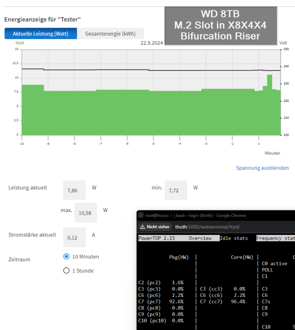This screenshot has width=295, height=330.
Task: Click the Watt axis label
Action: pyautogui.click(x=20, y=43)
